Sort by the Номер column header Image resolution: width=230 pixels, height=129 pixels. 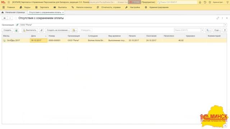click(57, 36)
